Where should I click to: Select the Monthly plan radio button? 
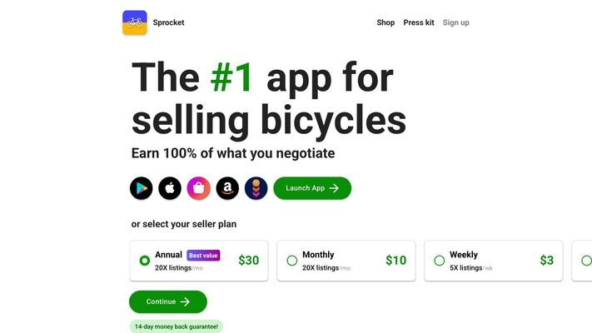pyautogui.click(x=292, y=261)
